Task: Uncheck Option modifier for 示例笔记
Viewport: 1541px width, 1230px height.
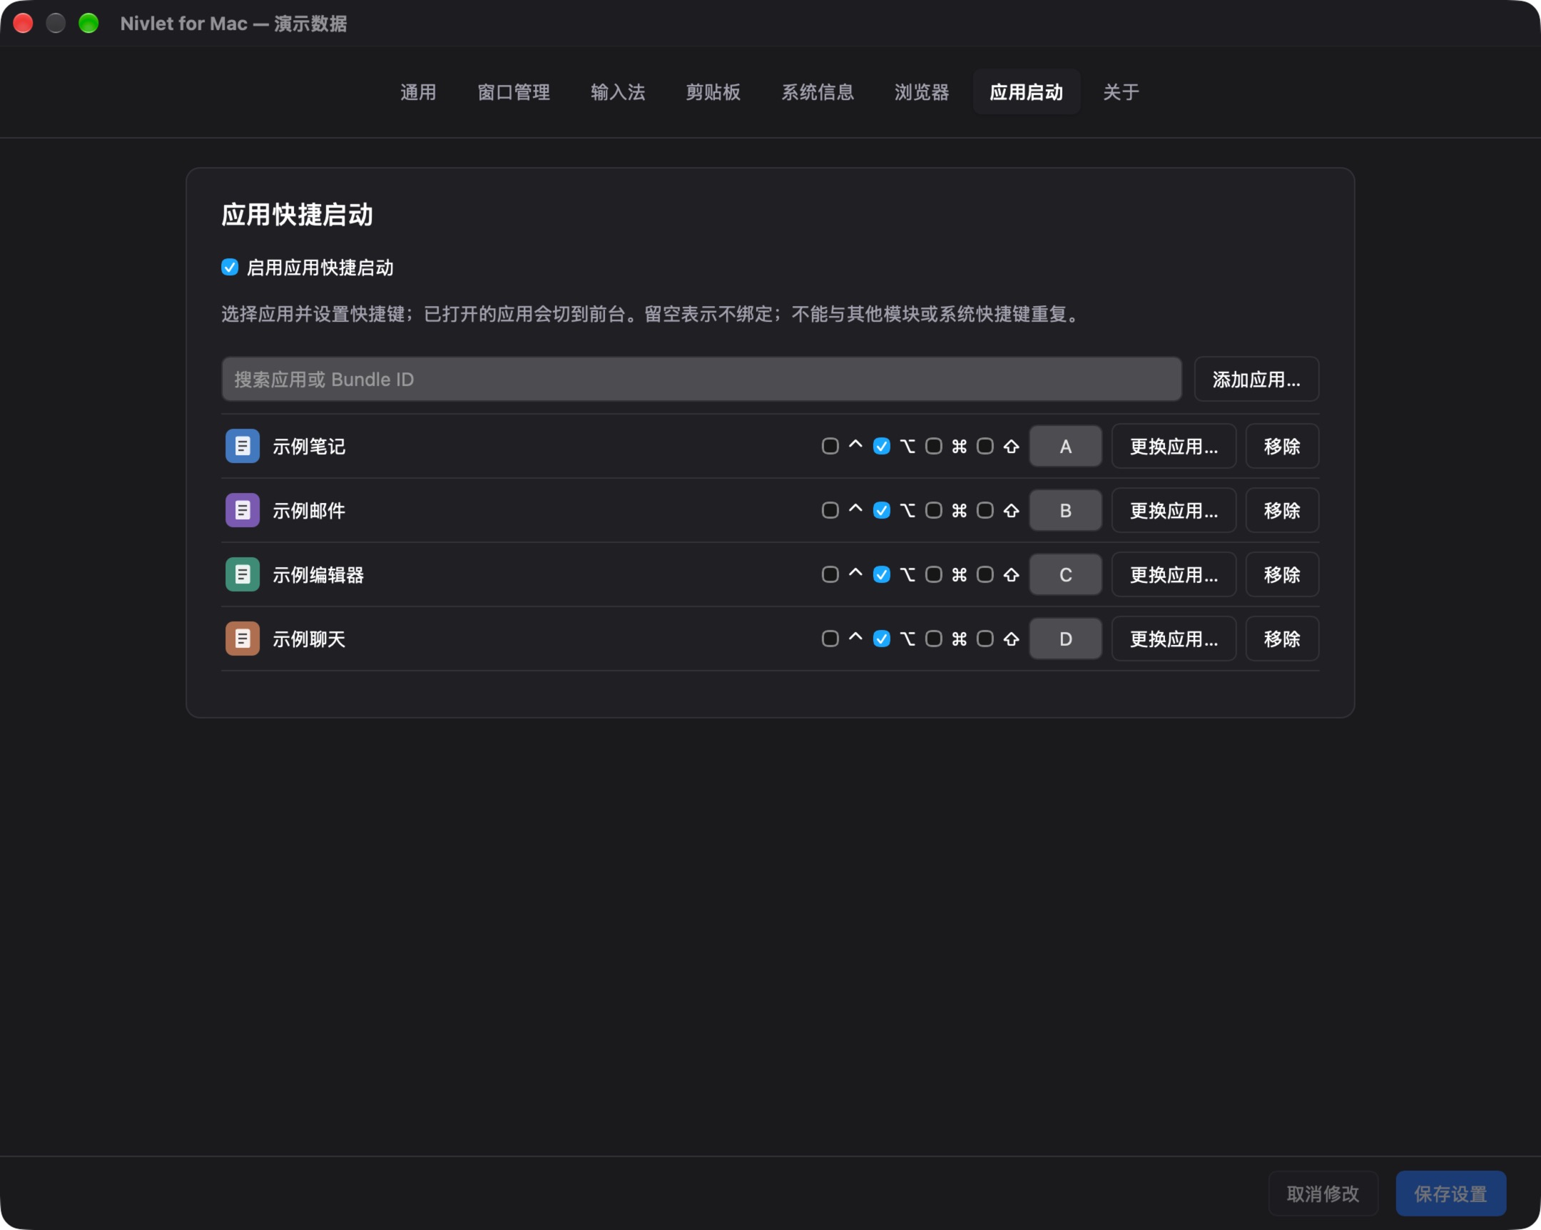Action: 881,446
